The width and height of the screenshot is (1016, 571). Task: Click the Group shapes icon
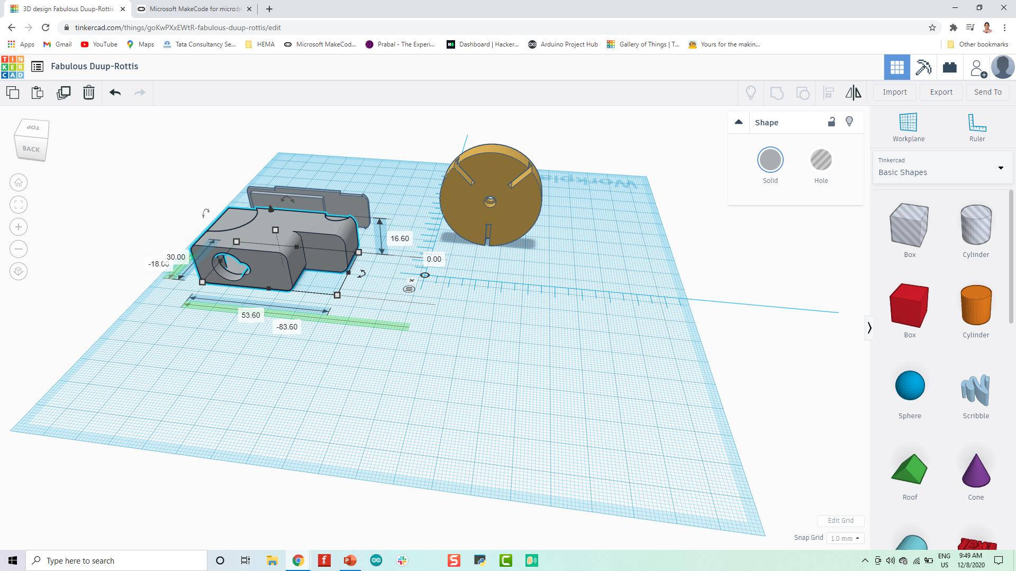click(777, 93)
